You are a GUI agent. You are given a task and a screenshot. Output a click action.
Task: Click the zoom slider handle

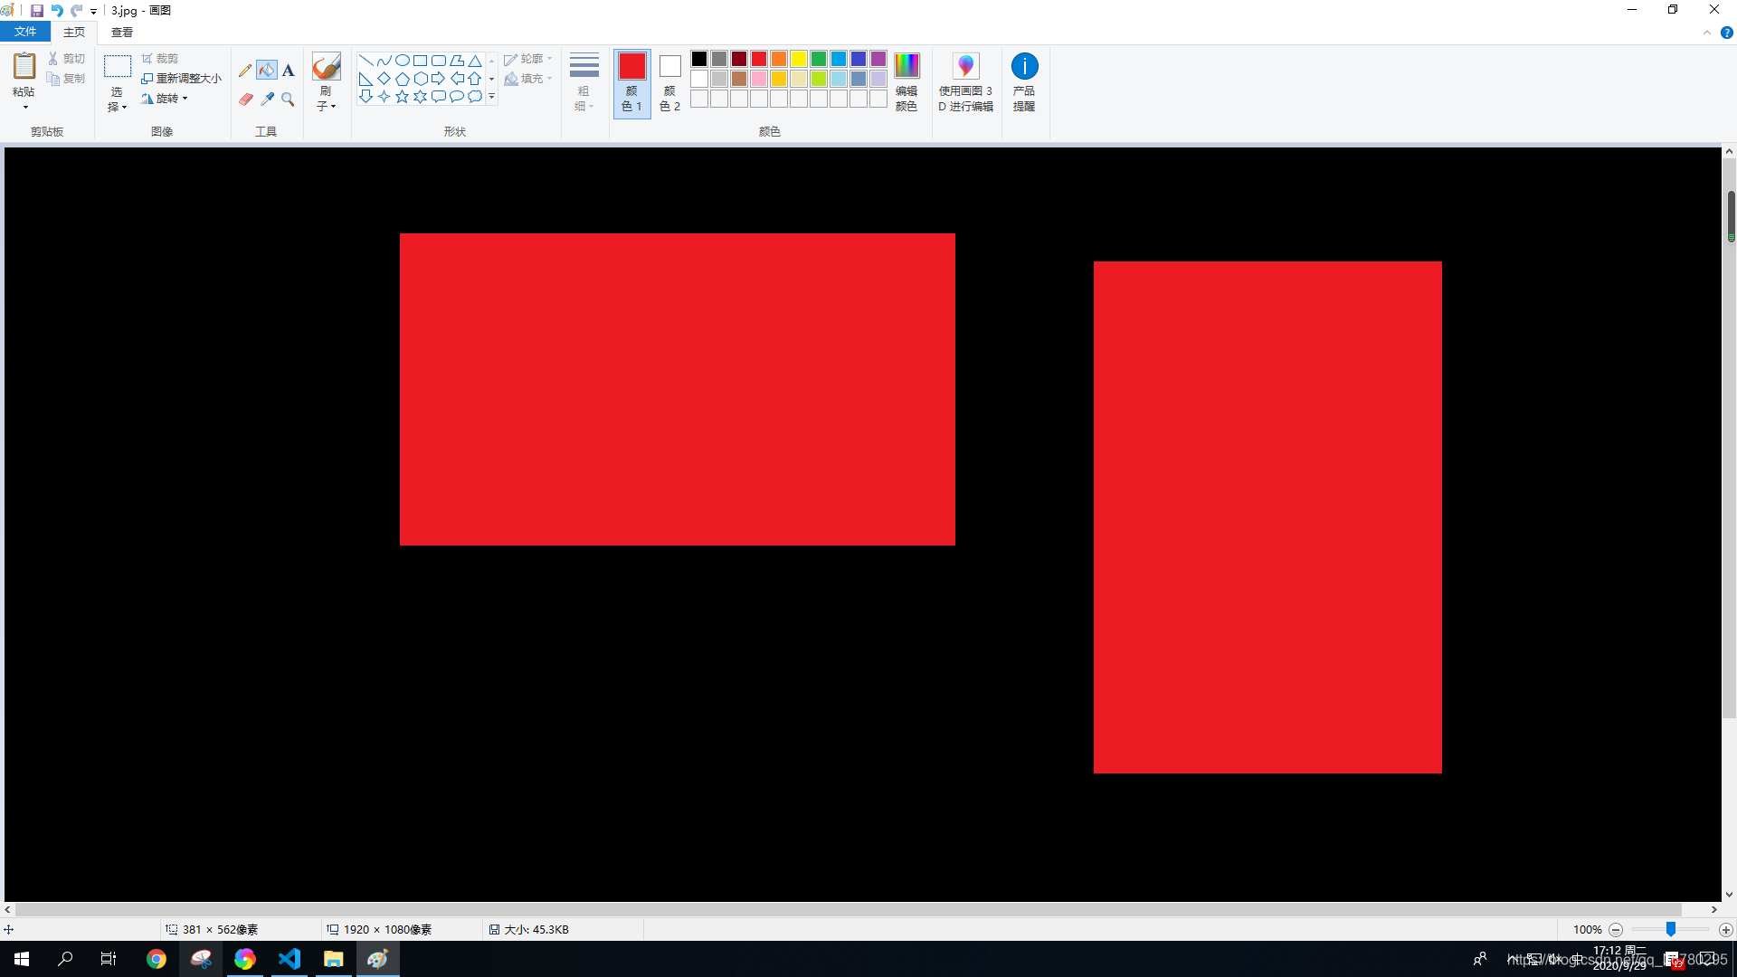coord(1671,930)
